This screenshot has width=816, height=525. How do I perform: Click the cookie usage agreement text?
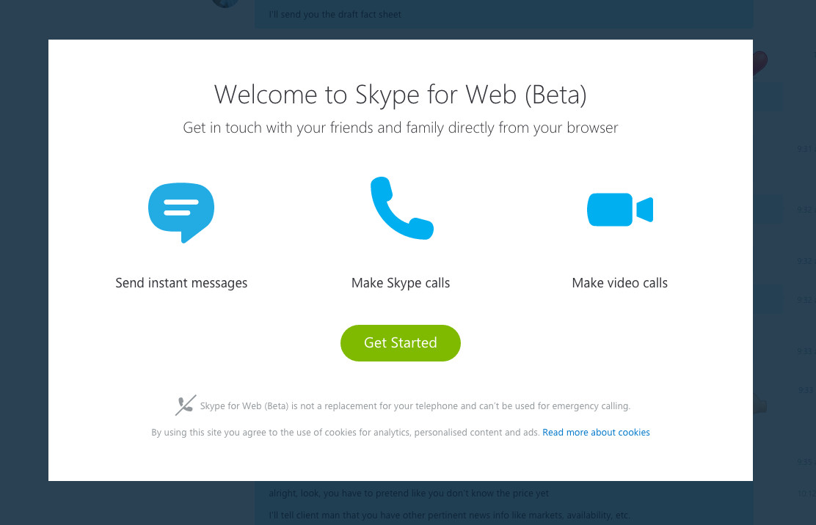tap(346, 433)
